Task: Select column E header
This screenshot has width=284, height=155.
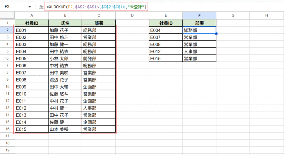Action: tap(166, 16)
